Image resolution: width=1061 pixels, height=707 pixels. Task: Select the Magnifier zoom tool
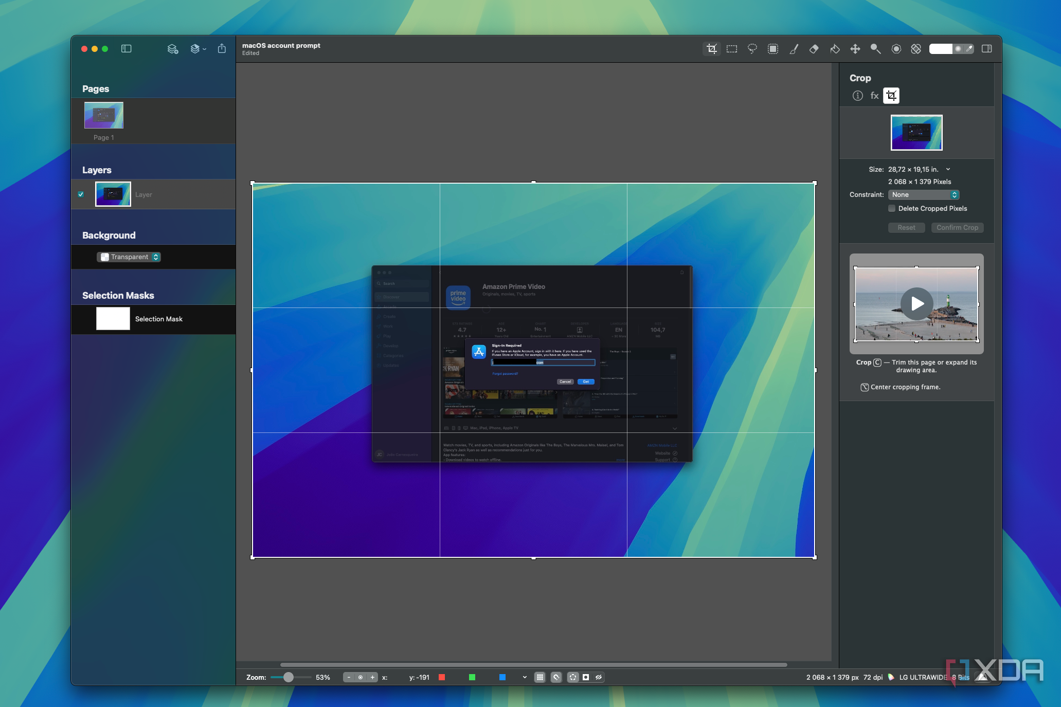(875, 49)
